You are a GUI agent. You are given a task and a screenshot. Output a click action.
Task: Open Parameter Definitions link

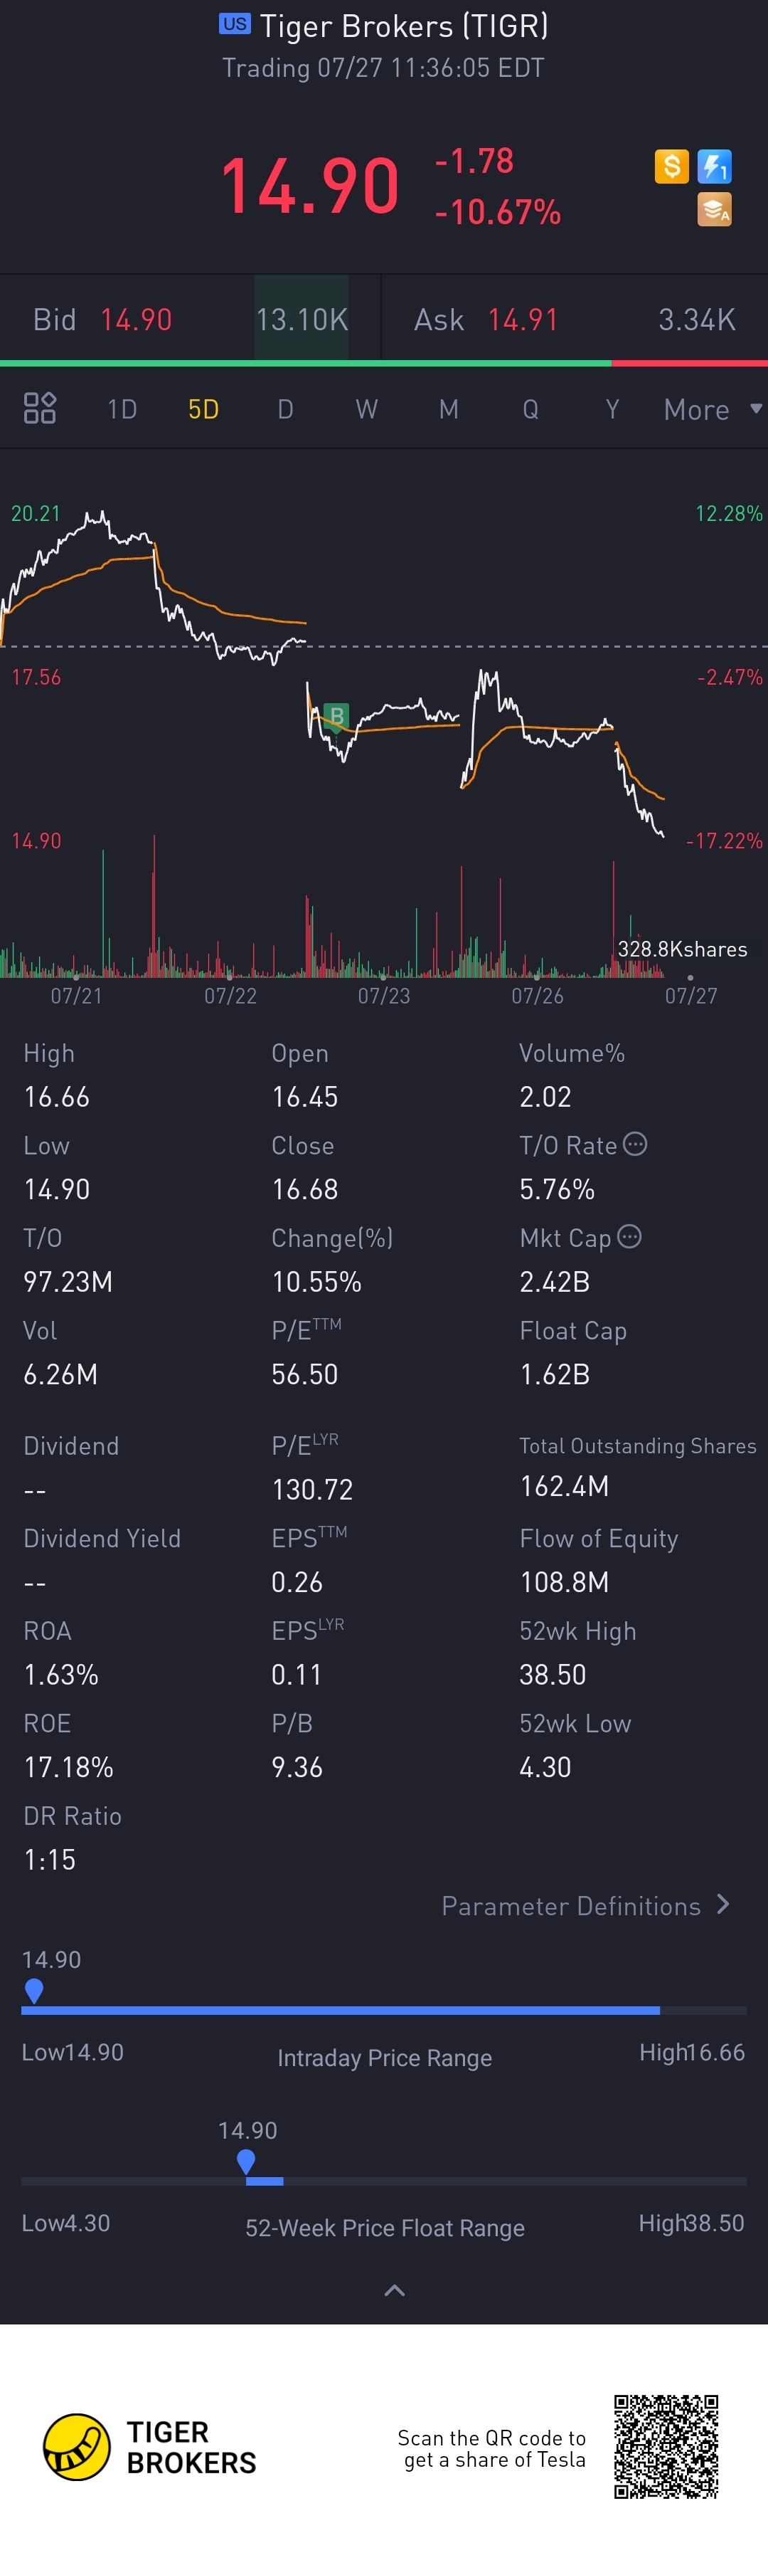pyautogui.click(x=585, y=1905)
